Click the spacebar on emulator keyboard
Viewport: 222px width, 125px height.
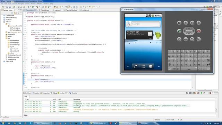tap(189, 69)
